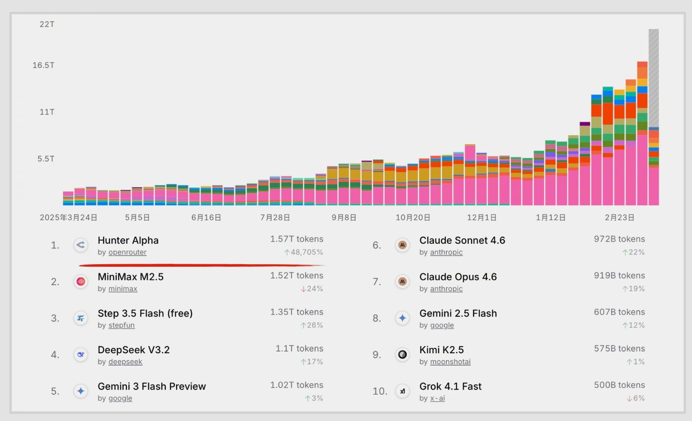Open the DeepSeek V3.2 model page
This screenshot has height=421, width=692.
coord(133,350)
